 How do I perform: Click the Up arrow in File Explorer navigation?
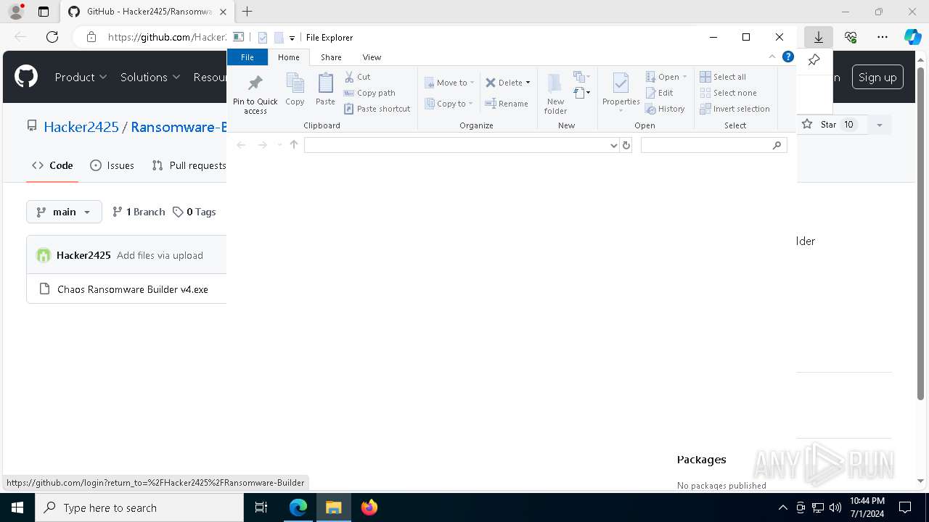click(x=294, y=145)
